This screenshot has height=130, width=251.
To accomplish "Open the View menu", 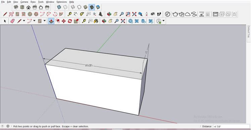I will pos(15,2).
